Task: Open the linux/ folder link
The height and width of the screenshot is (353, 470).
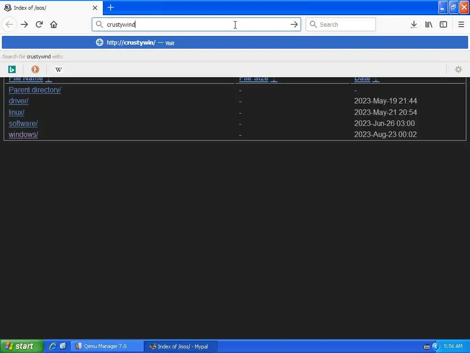Action: click(x=17, y=112)
